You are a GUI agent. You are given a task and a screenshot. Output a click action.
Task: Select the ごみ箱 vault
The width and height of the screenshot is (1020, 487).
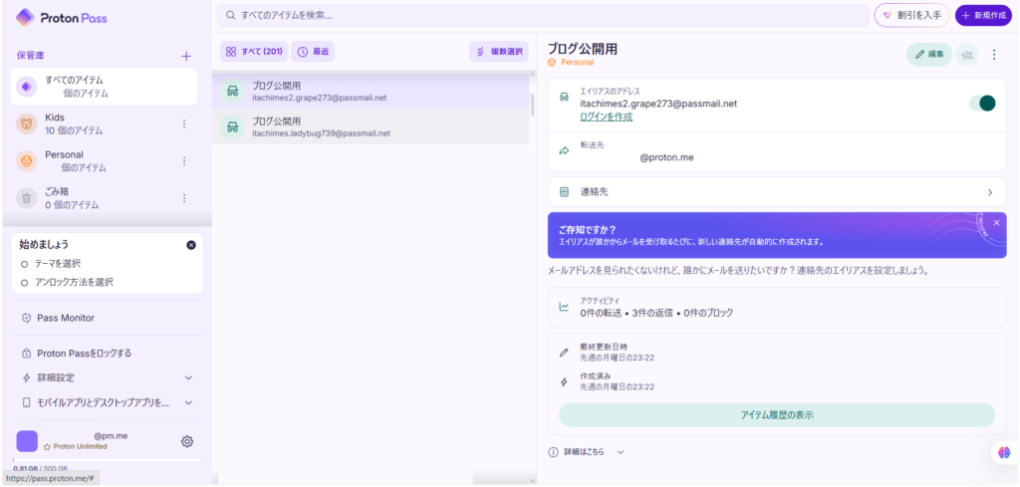[x=70, y=197]
